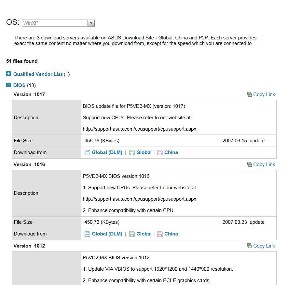Download Version 1016 from China link
The width and height of the screenshot is (288, 285).
(x=171, y=234)
